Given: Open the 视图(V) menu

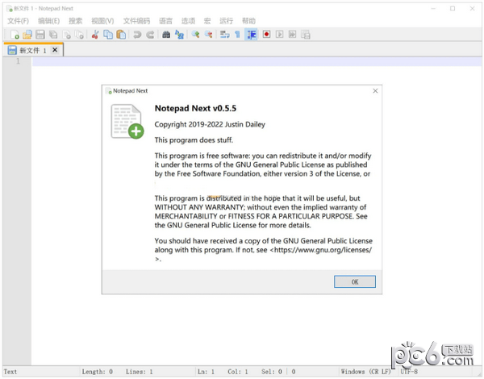Looking at the screenshot, I should coord(102,21).
